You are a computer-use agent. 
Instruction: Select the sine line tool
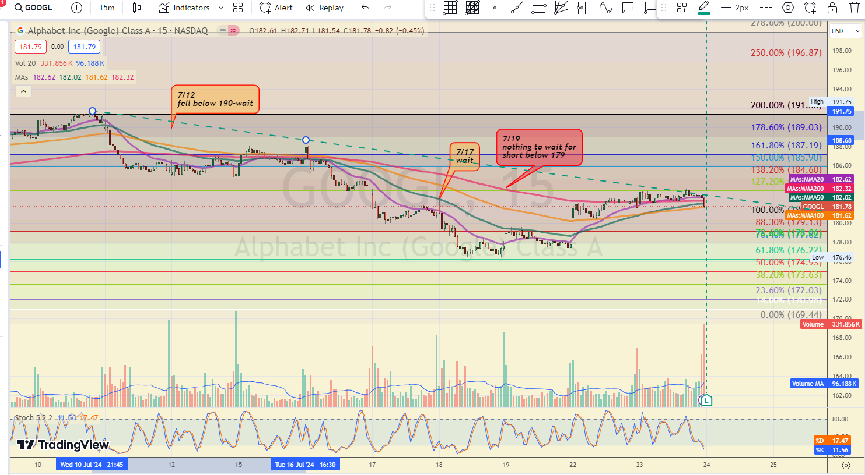pos(605,8)
